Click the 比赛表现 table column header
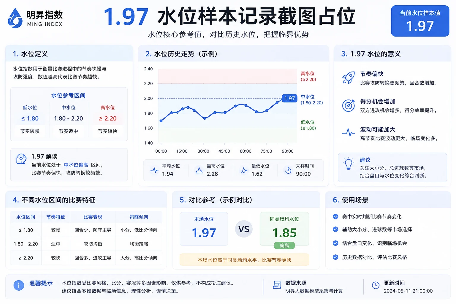 [x=93, y=217]
